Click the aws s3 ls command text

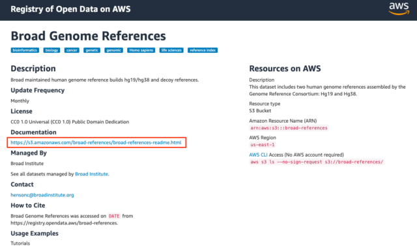coord(317,162)
